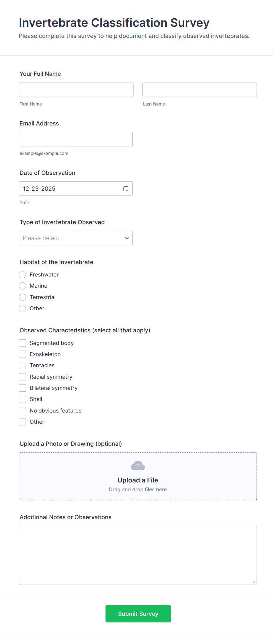Check the Segmented body characteristic

(x=22, y=343)
